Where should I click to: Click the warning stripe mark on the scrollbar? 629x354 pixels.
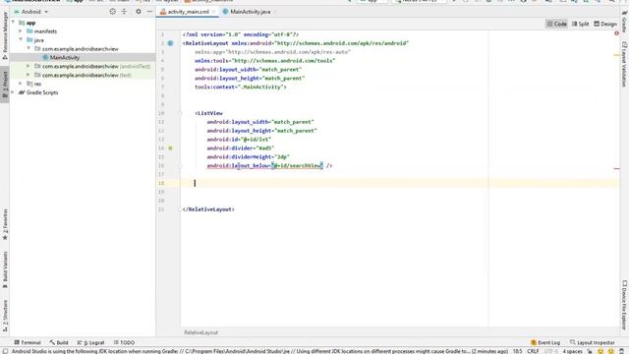[x=616, y=55]
